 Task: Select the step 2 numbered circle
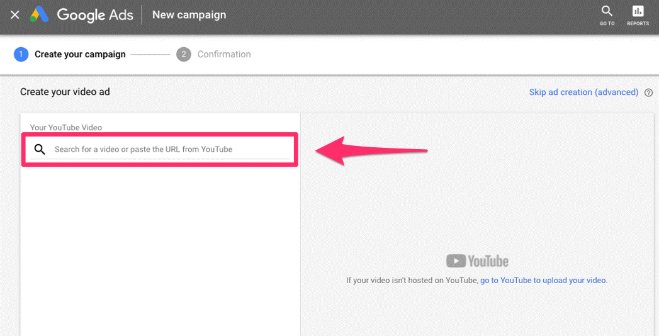point(183,54)
